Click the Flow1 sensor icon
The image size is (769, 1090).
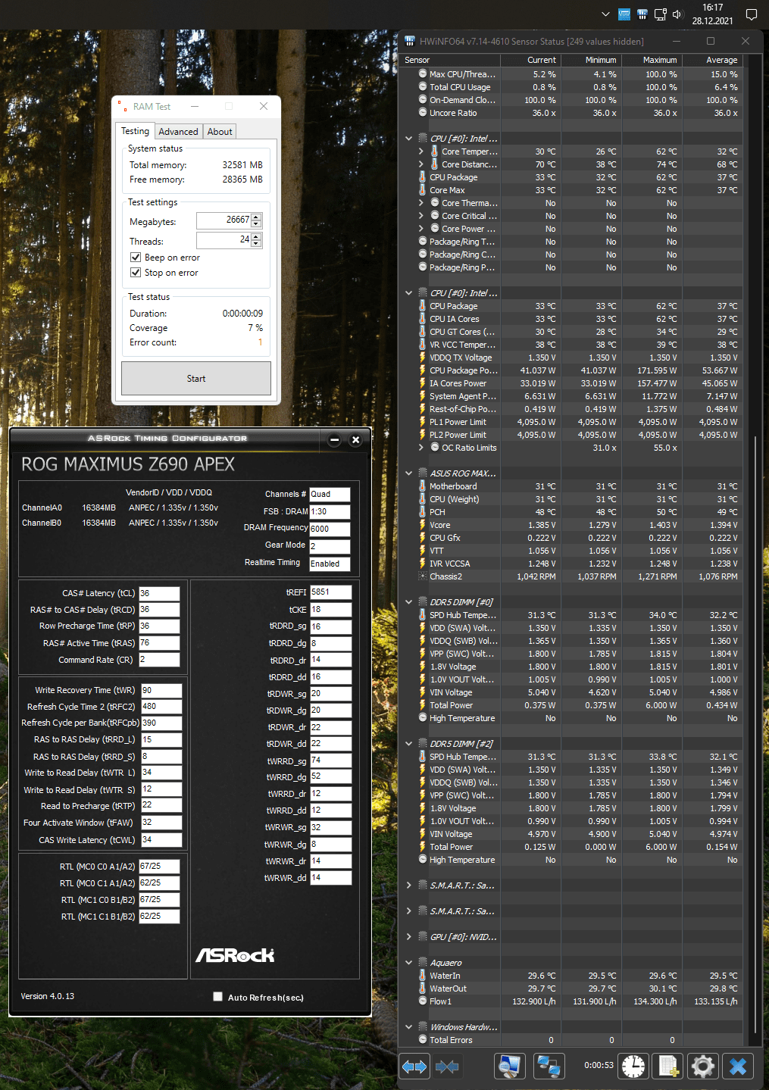click(423, 1001)
